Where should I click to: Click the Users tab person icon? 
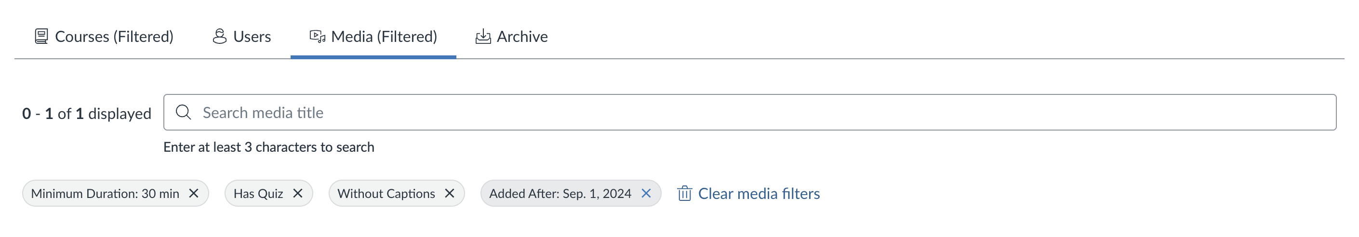point(219,37)
